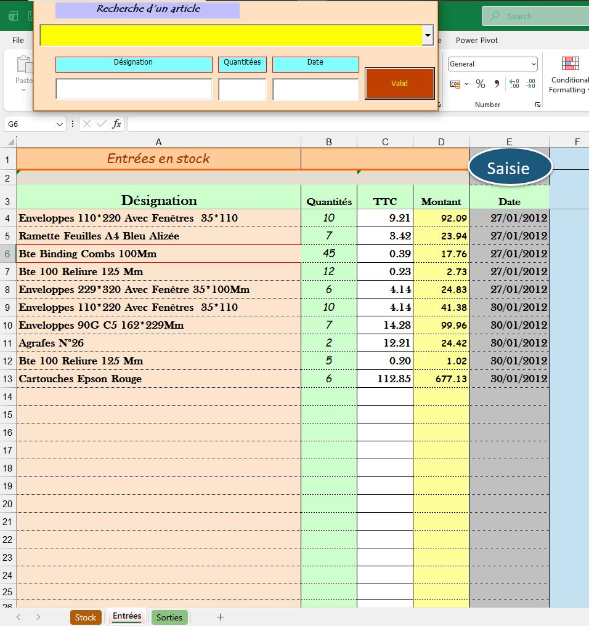Screen dimensions: 589x626
Task: Select quantity cell 45
Action: 329,254
